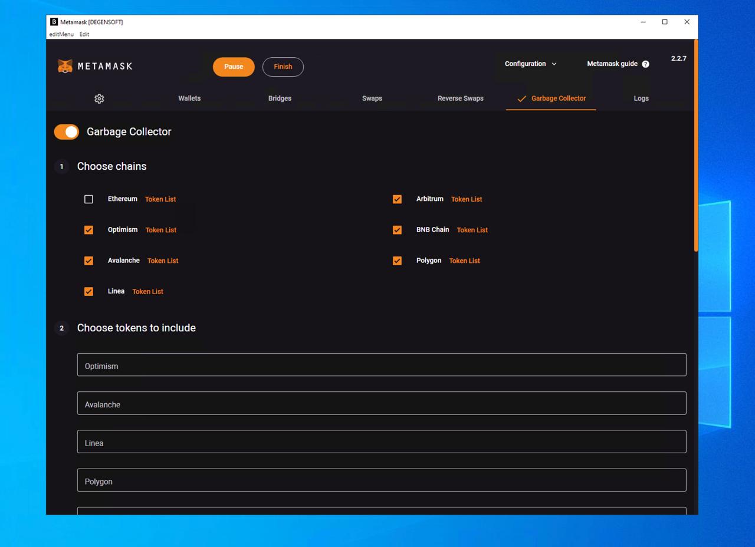Expand the Configuration dropdown
The height and width of the screenshot is (547, 755).
(530, 64)
